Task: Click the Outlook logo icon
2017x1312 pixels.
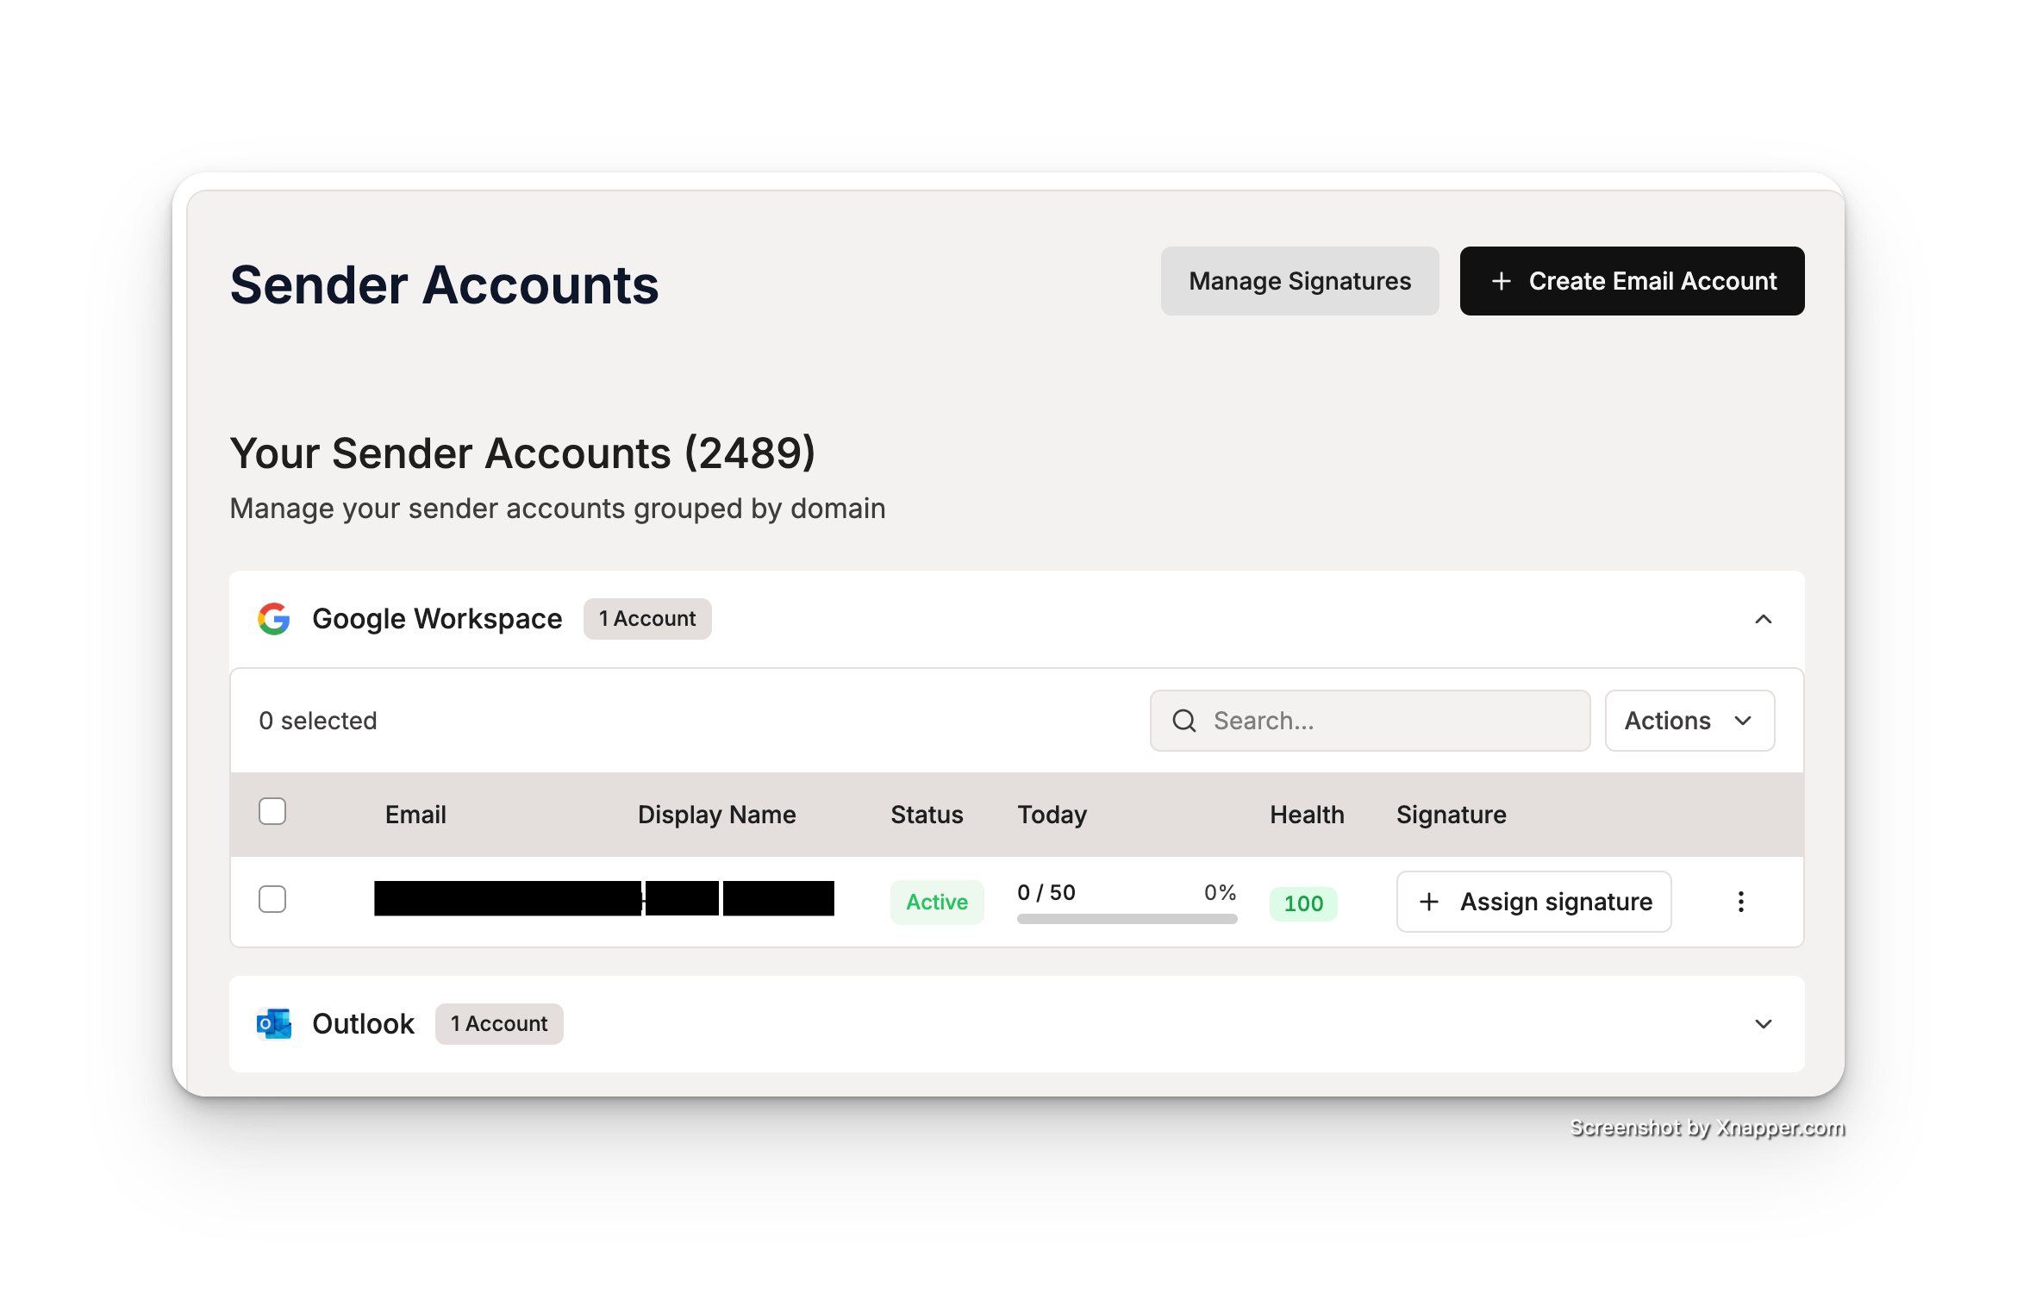Action: [274, 1024]
